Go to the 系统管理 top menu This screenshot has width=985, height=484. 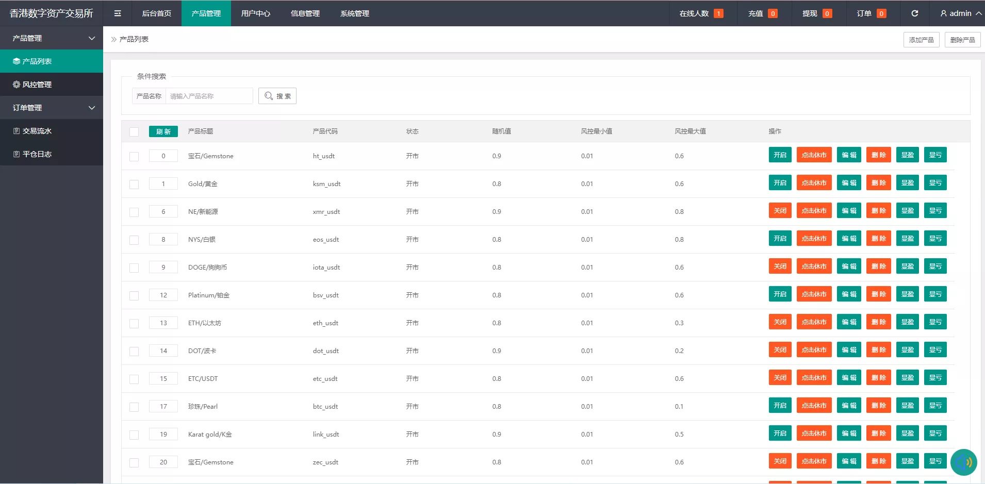(x=354, y=13)
